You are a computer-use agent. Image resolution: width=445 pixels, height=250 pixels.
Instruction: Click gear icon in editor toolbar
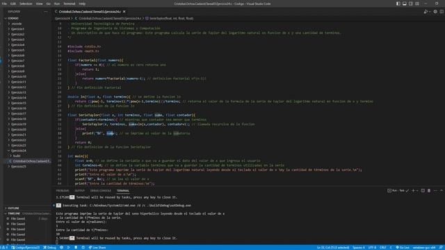click(435, 12)
